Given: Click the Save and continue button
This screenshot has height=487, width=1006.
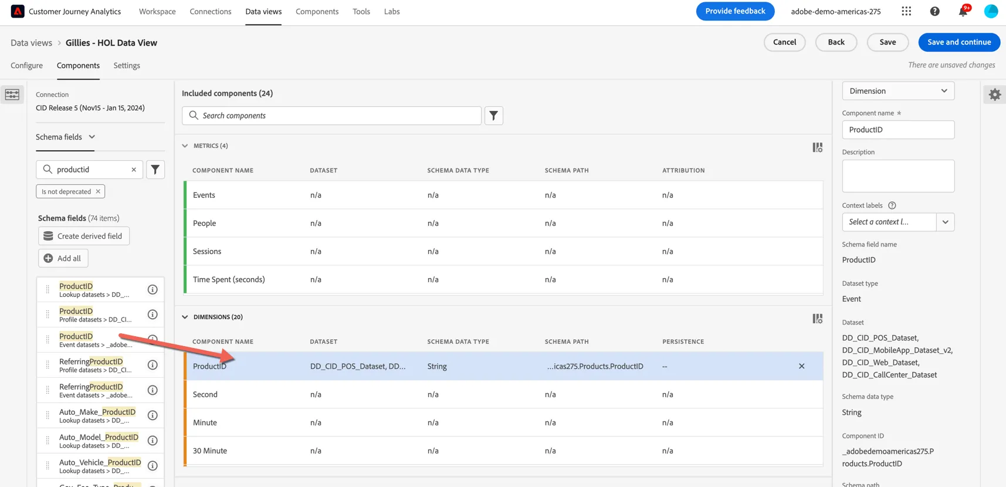Looking at the screenshot, I should click(959, 42).
